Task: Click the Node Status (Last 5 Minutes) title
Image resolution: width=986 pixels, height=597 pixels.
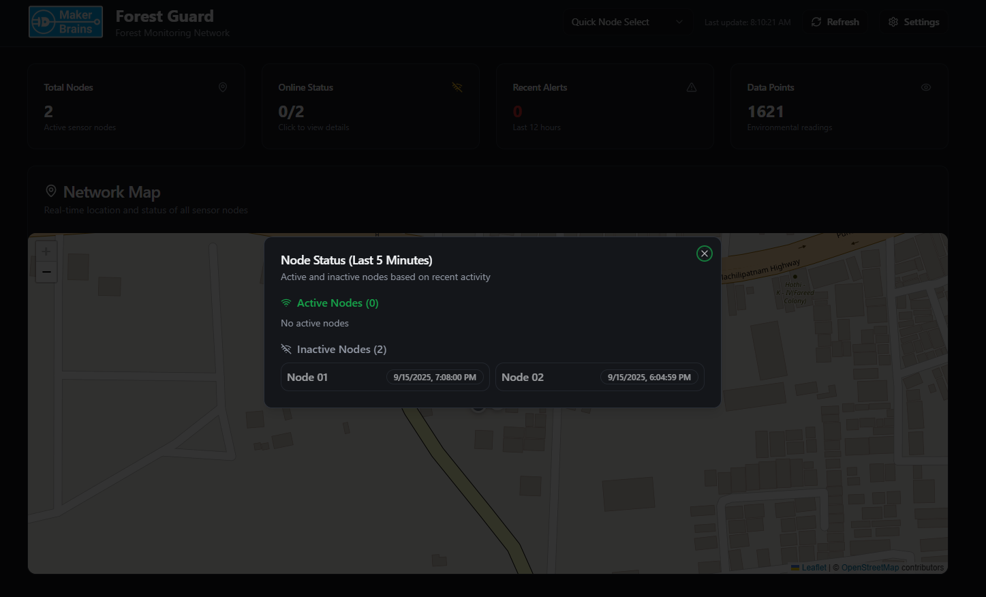Action: (x=356, y=260)
